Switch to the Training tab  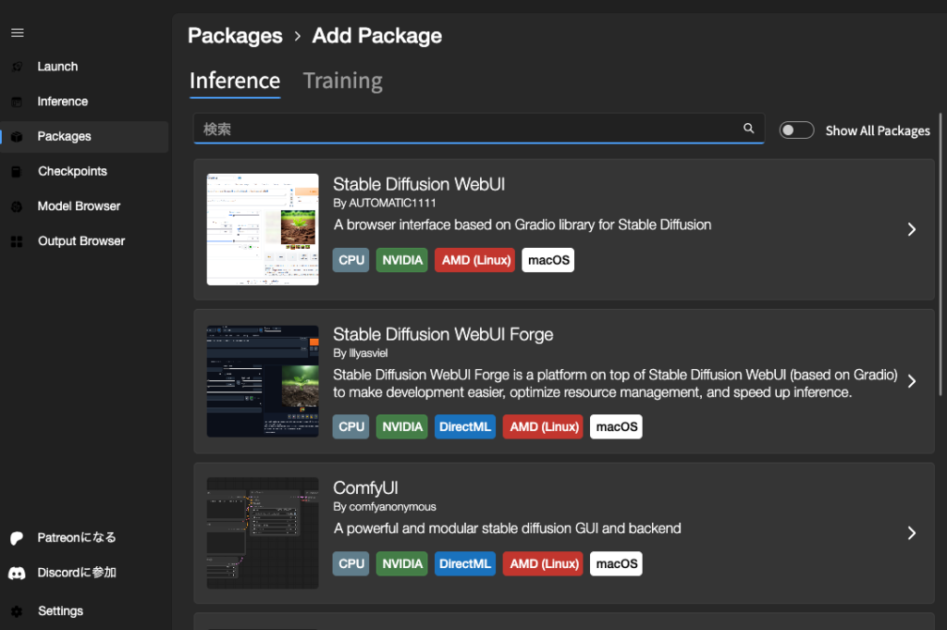pos(342,81)
